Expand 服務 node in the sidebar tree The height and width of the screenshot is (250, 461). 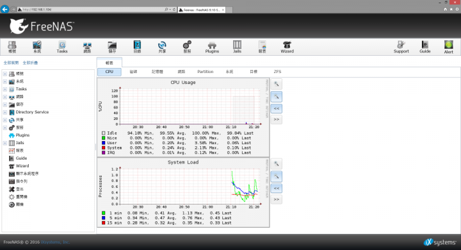5,128
